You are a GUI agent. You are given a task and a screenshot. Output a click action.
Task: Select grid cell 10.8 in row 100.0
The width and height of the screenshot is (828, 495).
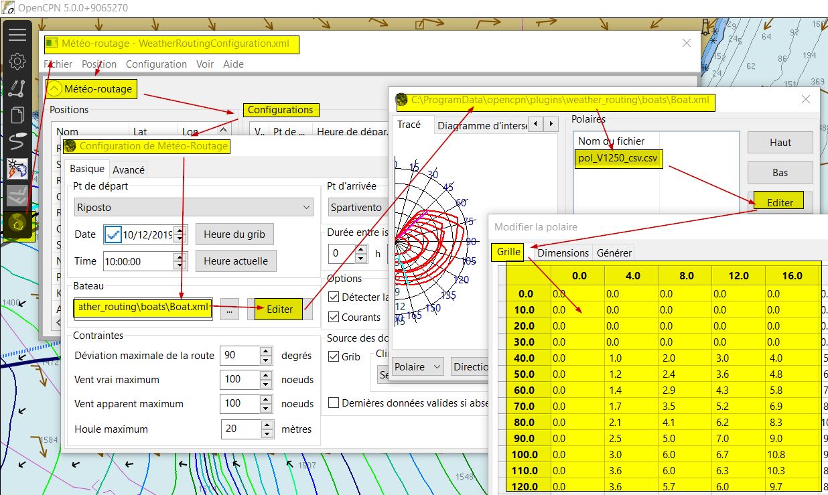[792, 454]
